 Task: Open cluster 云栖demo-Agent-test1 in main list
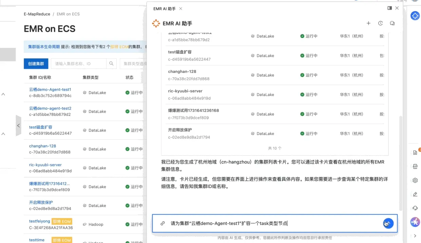[x=50, y=89]
